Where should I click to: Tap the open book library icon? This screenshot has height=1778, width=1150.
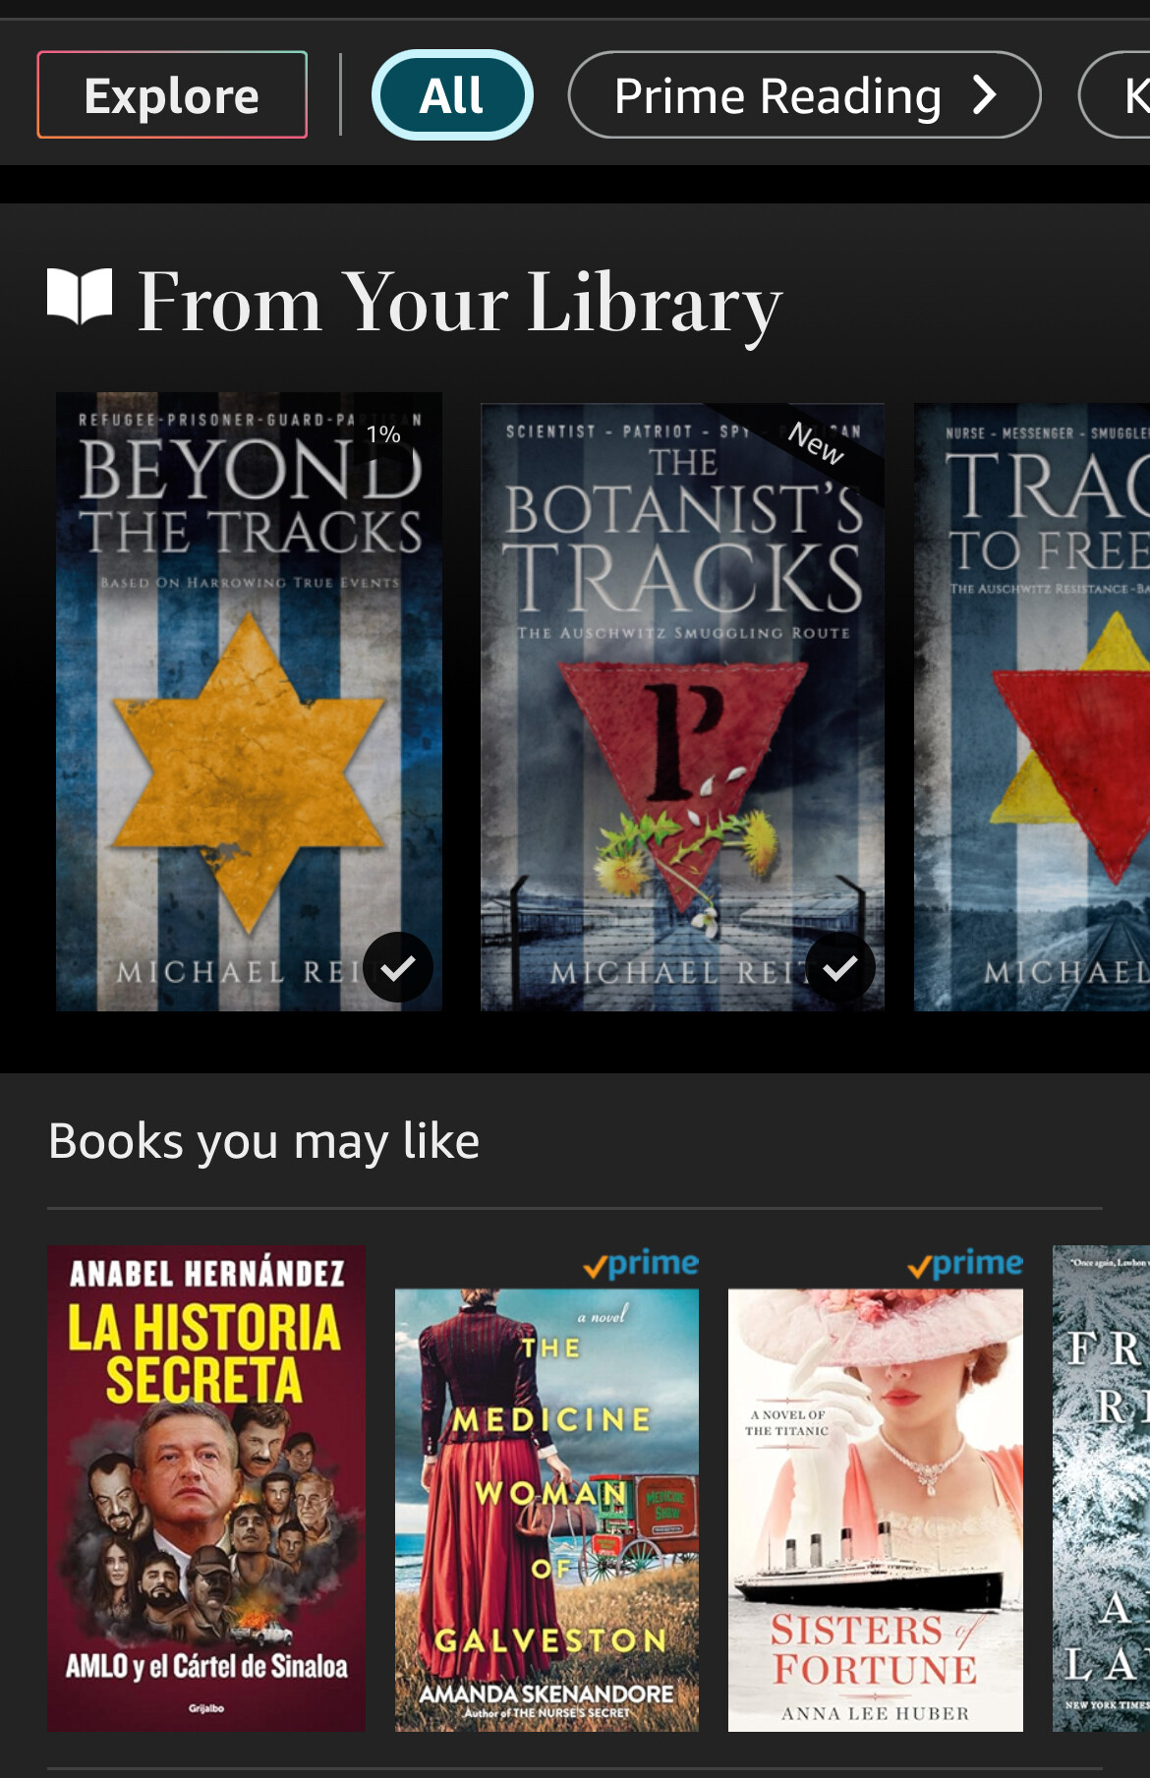(80, 296)
